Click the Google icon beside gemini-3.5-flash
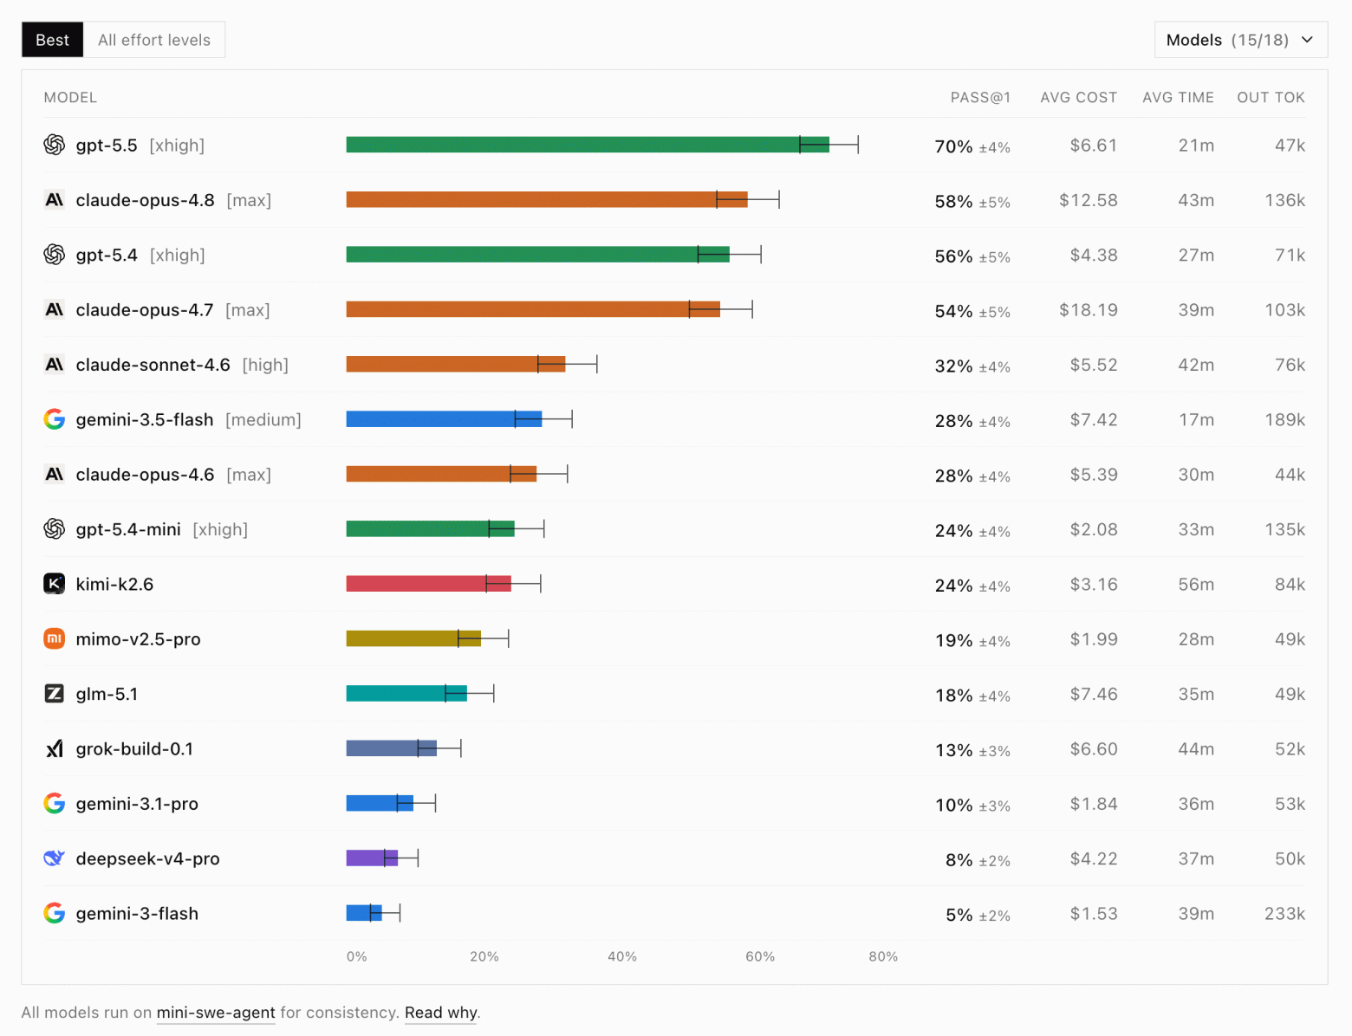 (x=55, y=419)
